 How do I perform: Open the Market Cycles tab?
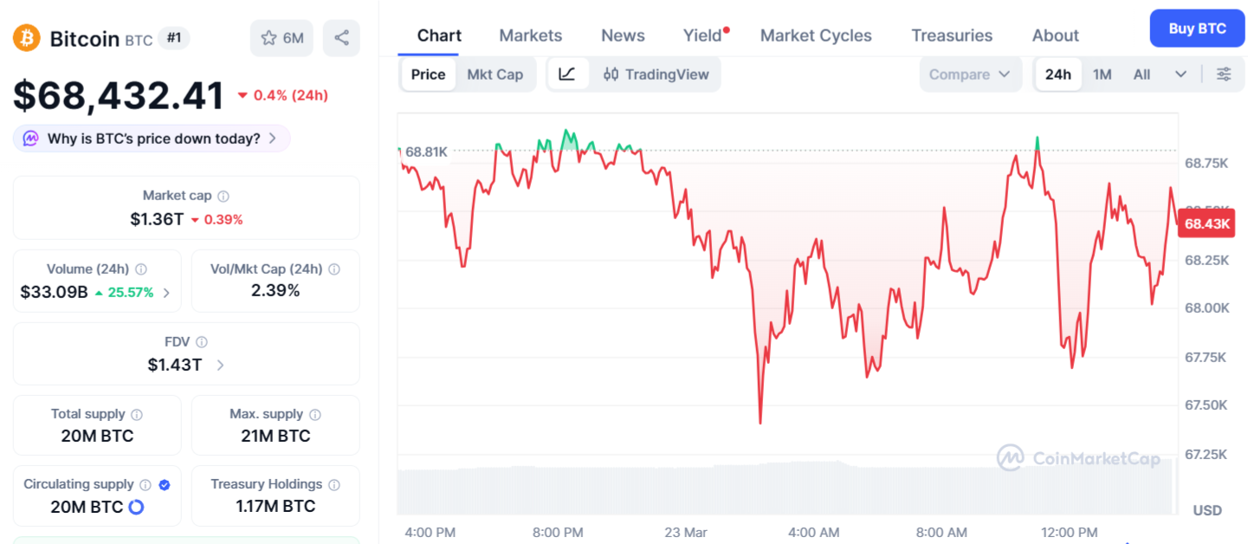(815, 35)
